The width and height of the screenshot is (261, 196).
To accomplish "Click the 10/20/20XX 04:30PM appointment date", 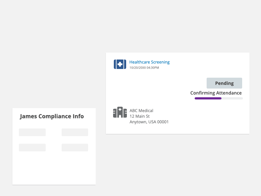I will point(144,68).
